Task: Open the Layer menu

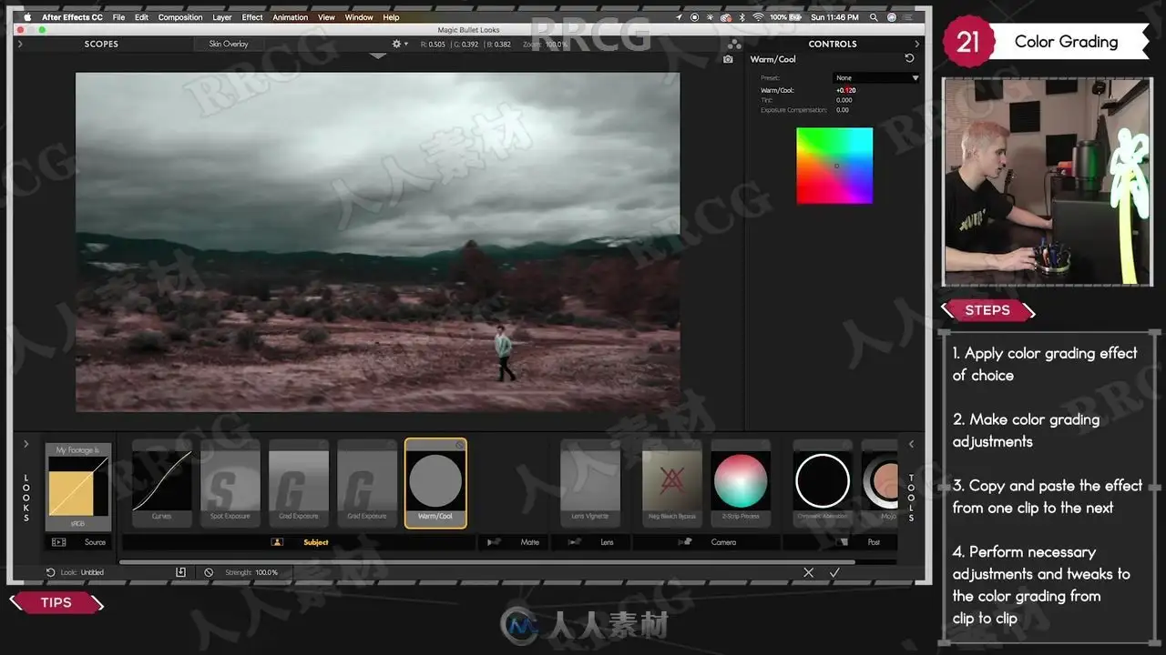Action: click(221, 17)
